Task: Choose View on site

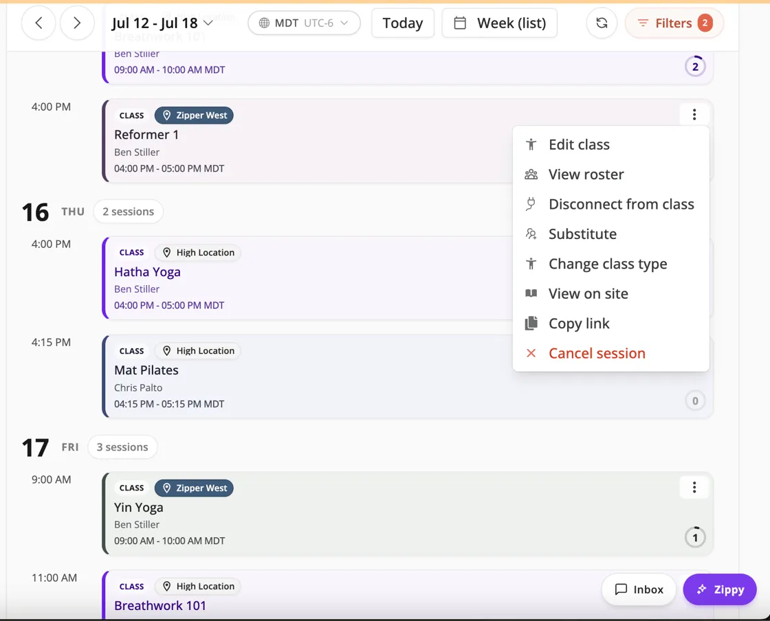Action: 610,294
